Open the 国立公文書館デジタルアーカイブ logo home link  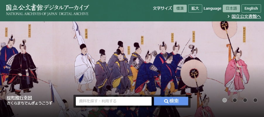click(x=47, y=10)
